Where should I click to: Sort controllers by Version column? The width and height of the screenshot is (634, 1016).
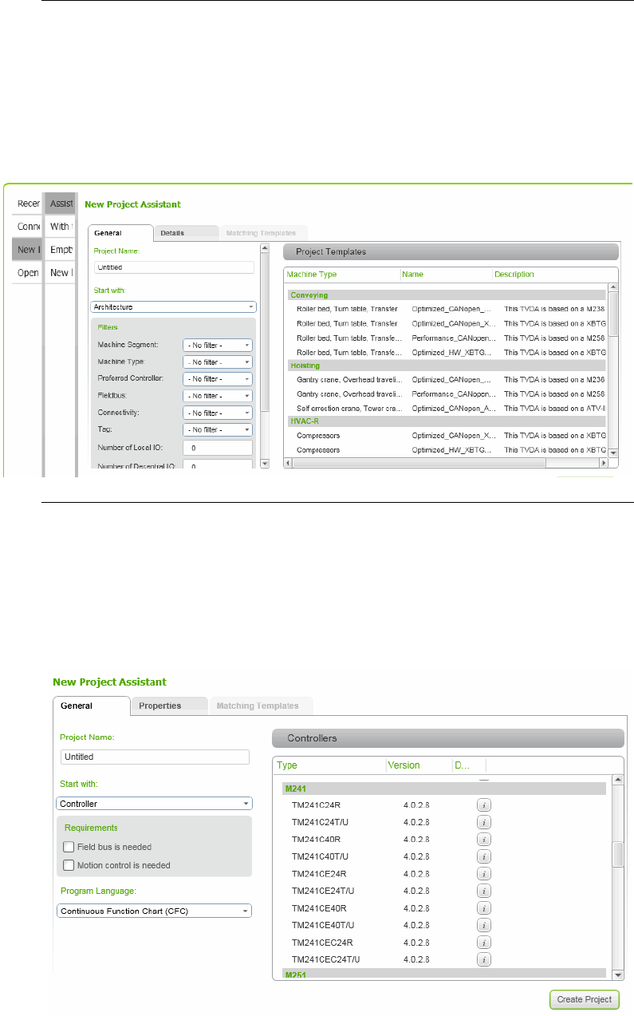[x=419, y=765]
